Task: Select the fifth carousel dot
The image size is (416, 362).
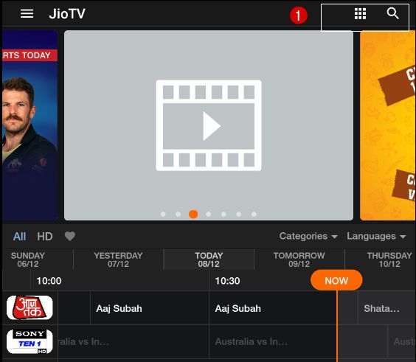Action: coord(223,214)
